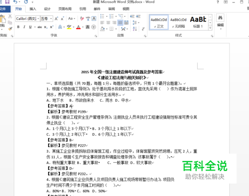Align text left
The image size is (249, 196).
[102, 22]
